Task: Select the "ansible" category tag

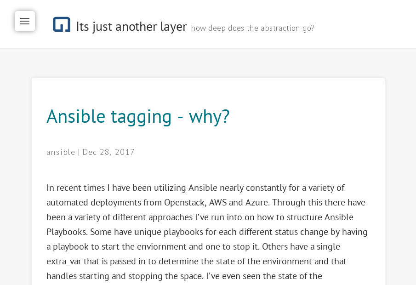Action: 61,152
